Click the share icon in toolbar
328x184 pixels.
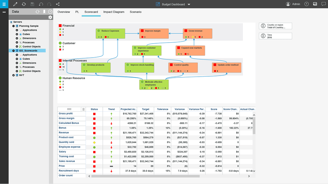(x=58, y=4)
